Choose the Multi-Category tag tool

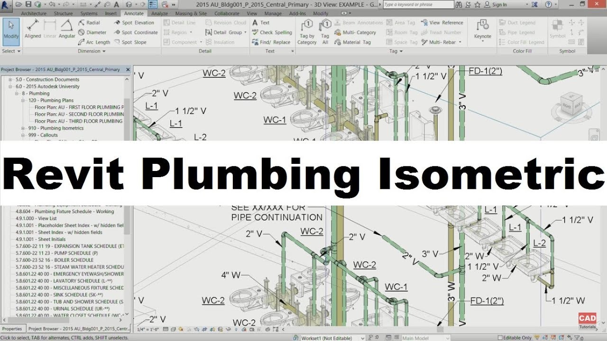[355, 33]
